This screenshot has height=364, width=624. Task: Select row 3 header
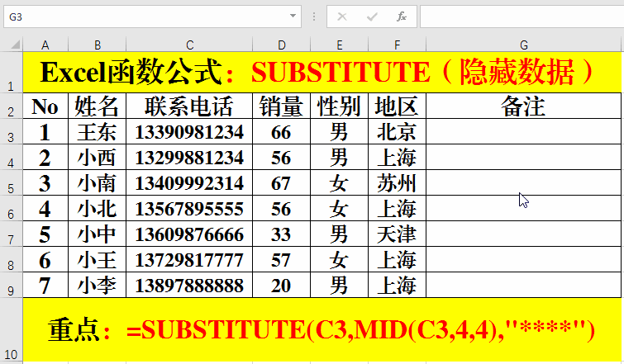pos(11,131)
